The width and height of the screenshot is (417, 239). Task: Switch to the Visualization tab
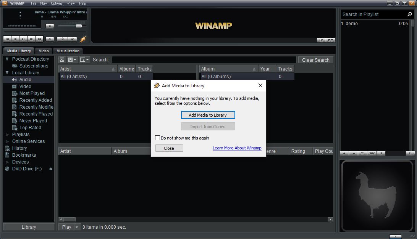click(68, 51)
